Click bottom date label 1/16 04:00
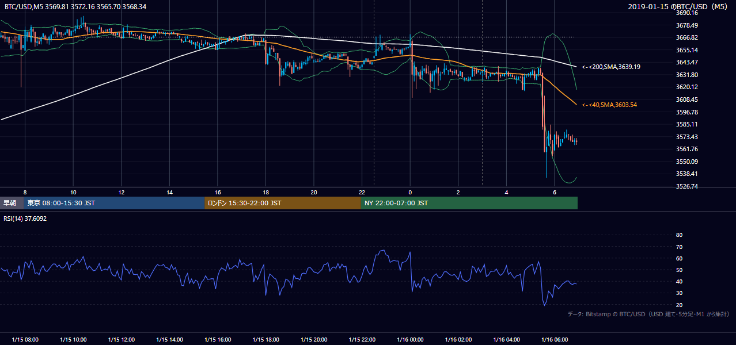 [506, 339]
